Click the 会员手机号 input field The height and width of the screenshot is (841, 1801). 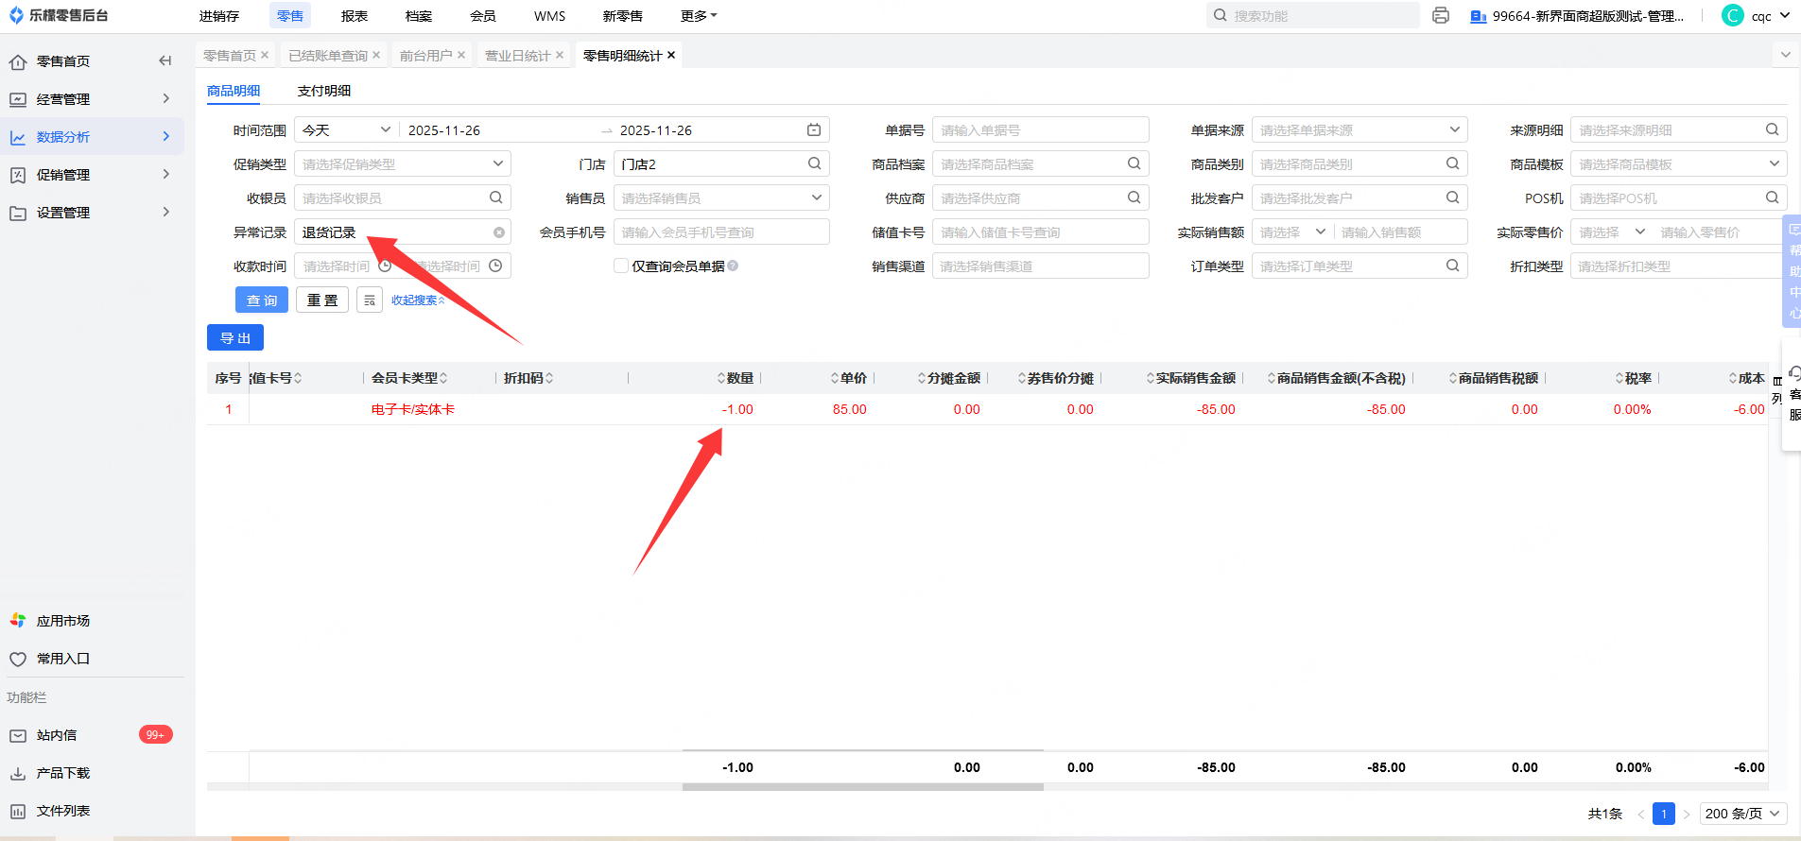point(721,232)
